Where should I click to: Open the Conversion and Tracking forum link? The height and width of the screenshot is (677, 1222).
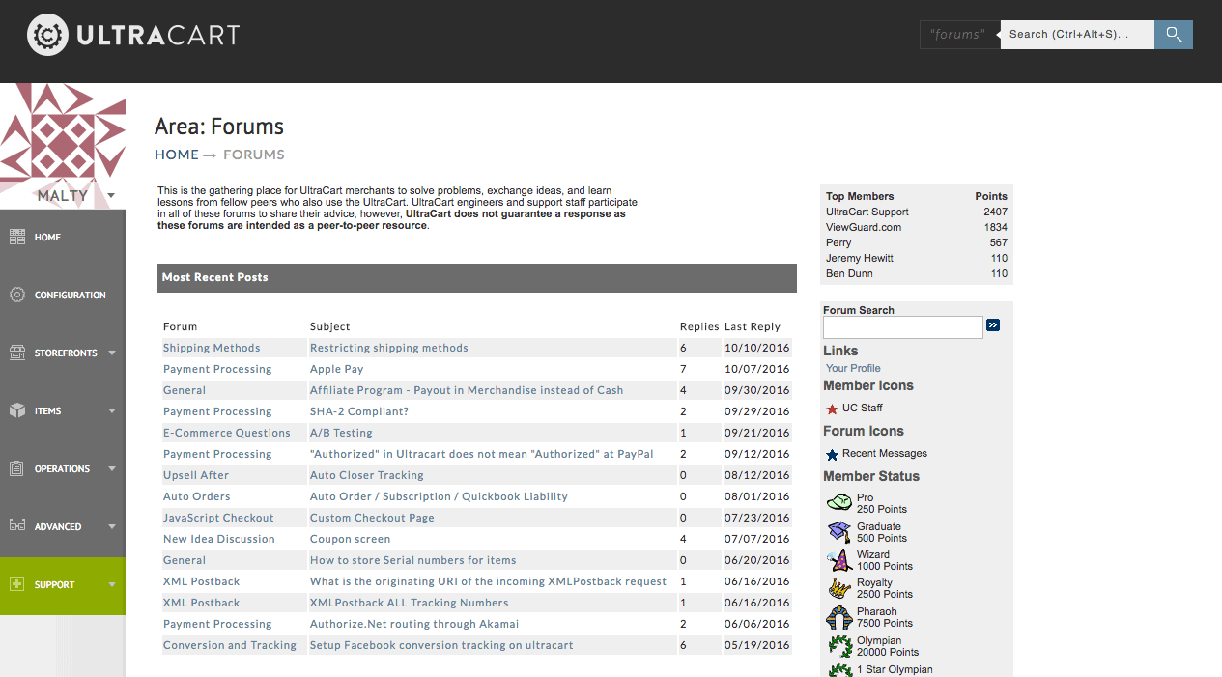(x=230, y=645)
